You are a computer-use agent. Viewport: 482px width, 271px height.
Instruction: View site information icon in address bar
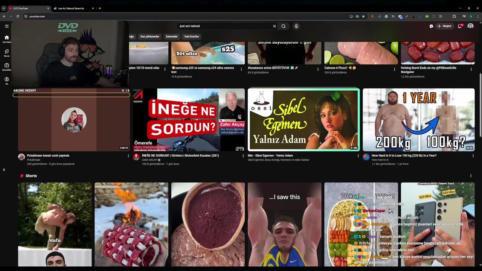[26, 16]
